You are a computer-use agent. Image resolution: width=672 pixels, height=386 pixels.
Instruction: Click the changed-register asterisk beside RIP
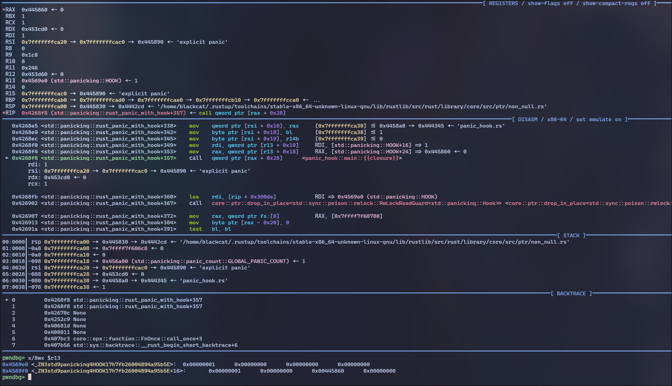pyautogui.click(x=4, y=113)
